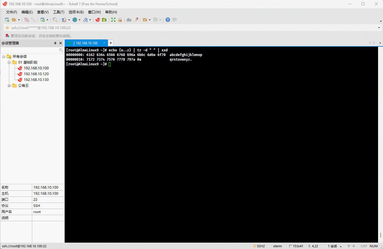Open the 选项卡(B) menu

point(76,12)
